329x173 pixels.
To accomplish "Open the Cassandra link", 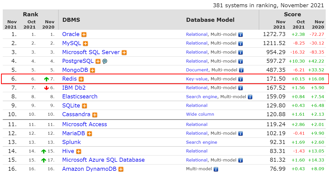I will click(76, 114).
